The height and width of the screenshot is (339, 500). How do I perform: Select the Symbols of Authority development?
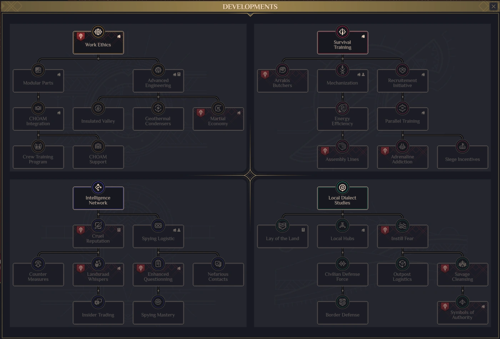tap(462, 313)
